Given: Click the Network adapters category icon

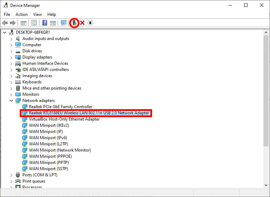Looking at the screenshot, I should coord(18,101).
